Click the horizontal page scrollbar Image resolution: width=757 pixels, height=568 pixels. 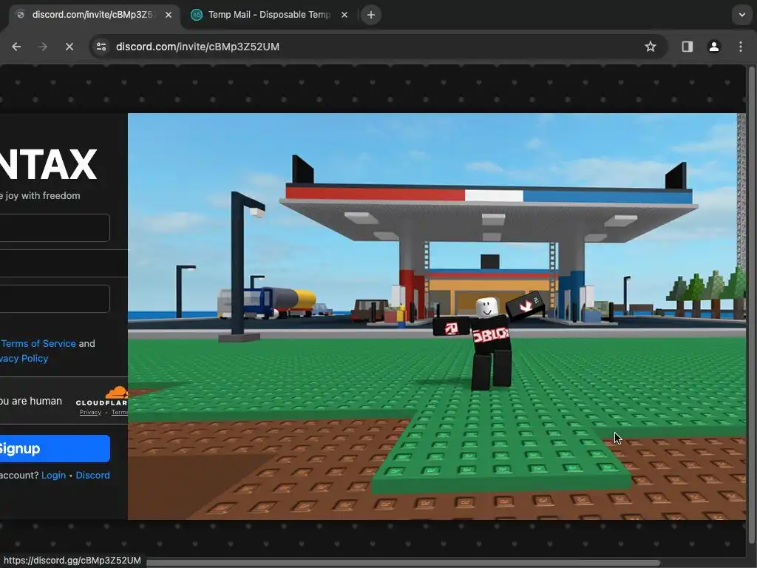[403, 563]
